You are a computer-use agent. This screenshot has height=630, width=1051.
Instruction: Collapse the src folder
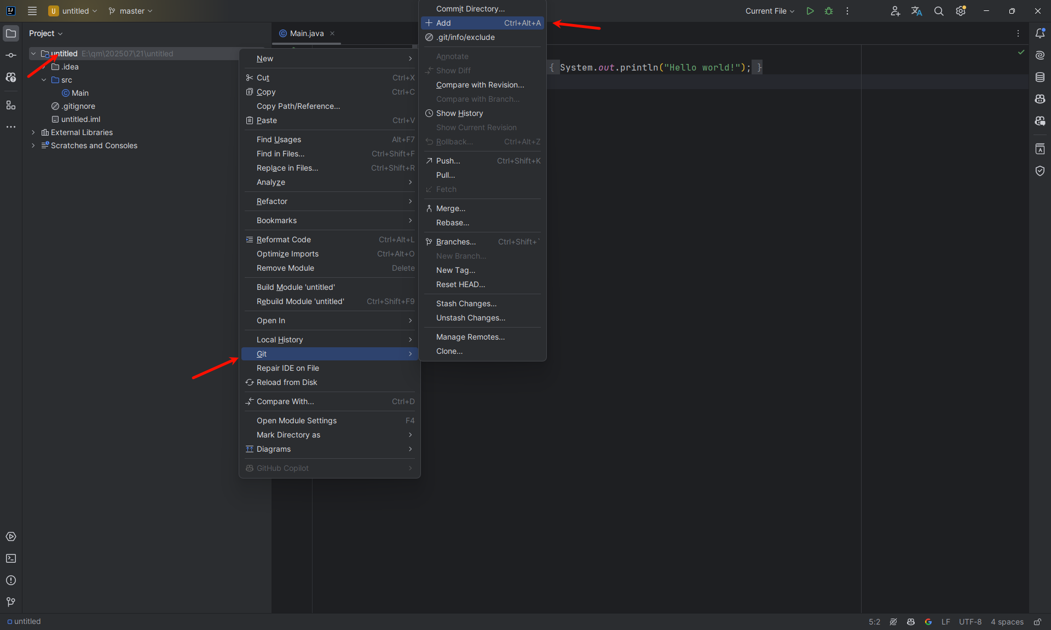(44, 80)
